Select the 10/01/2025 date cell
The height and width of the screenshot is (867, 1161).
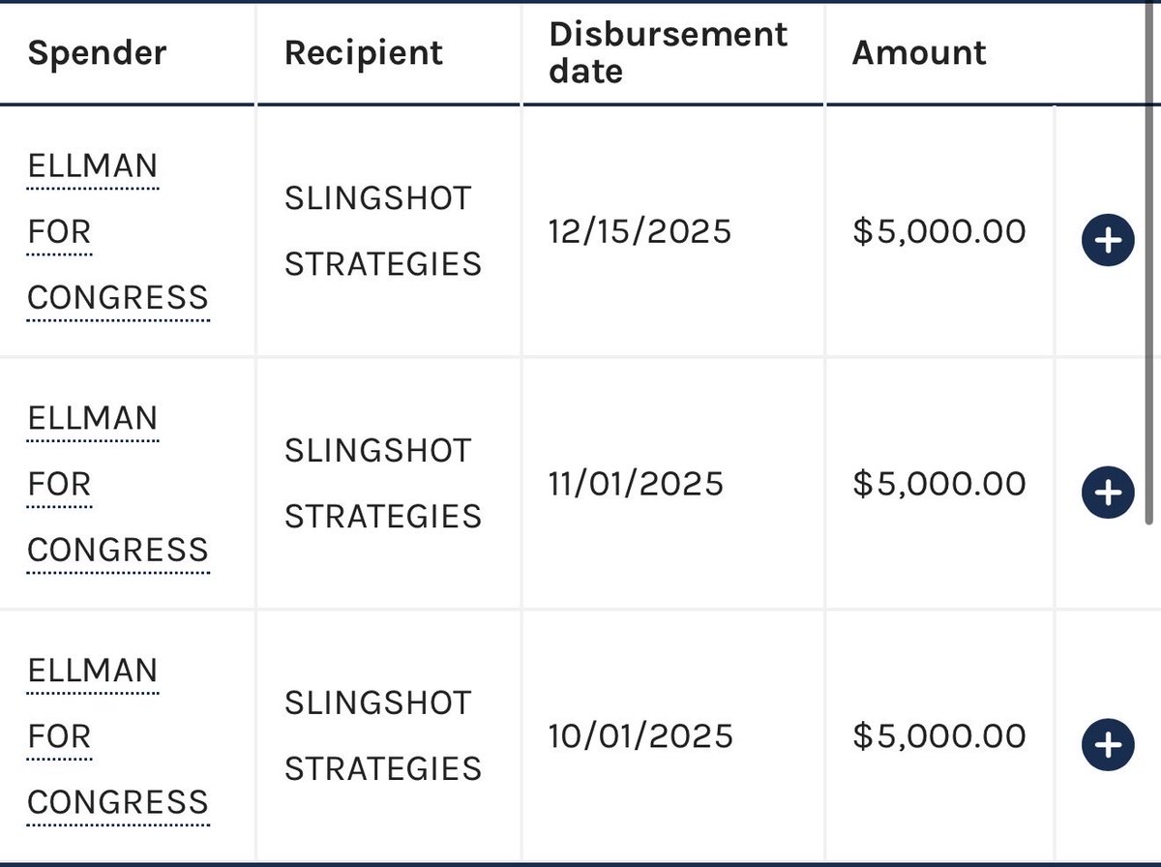pos(640,736)
